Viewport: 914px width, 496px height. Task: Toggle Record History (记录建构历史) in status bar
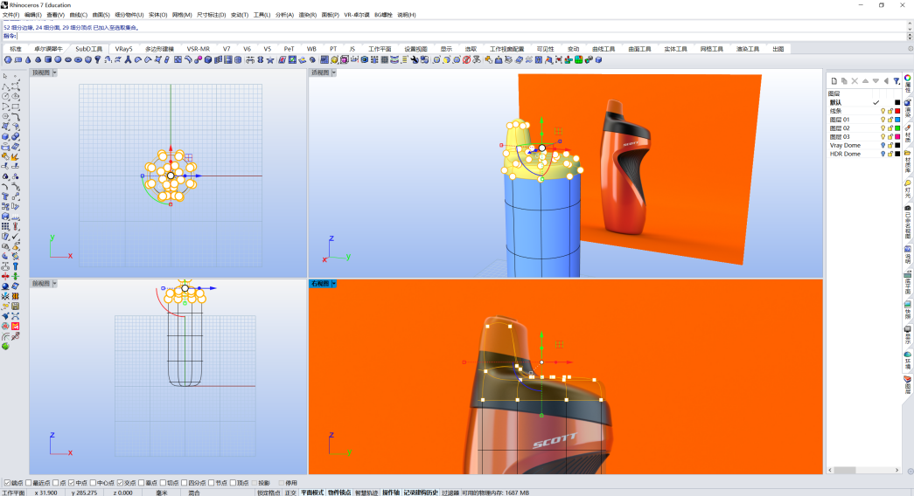(x=421, y=493)
